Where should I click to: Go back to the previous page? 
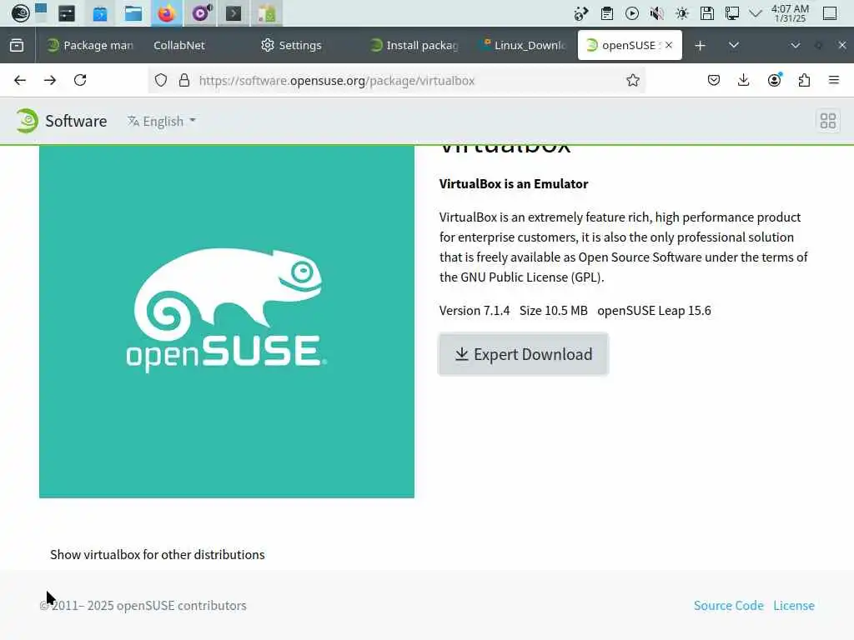[20, 81]
